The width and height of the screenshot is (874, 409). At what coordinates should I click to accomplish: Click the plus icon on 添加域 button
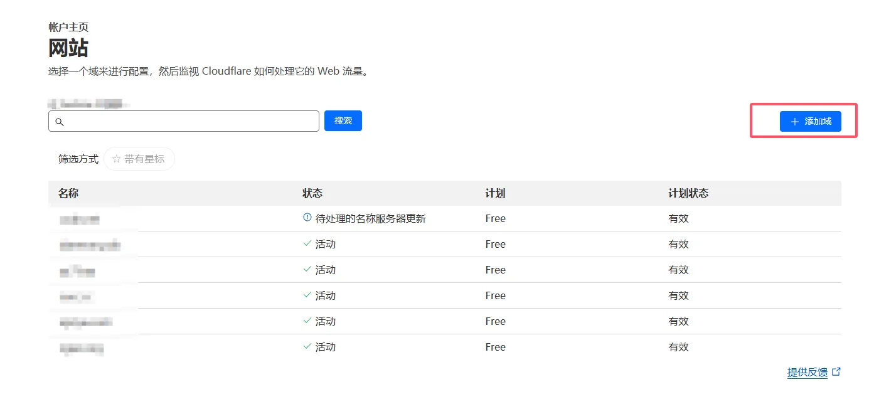[795, 122]
